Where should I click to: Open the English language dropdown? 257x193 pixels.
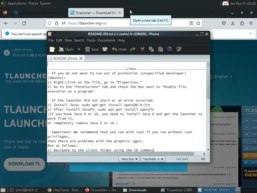click(x=223, y=76)
